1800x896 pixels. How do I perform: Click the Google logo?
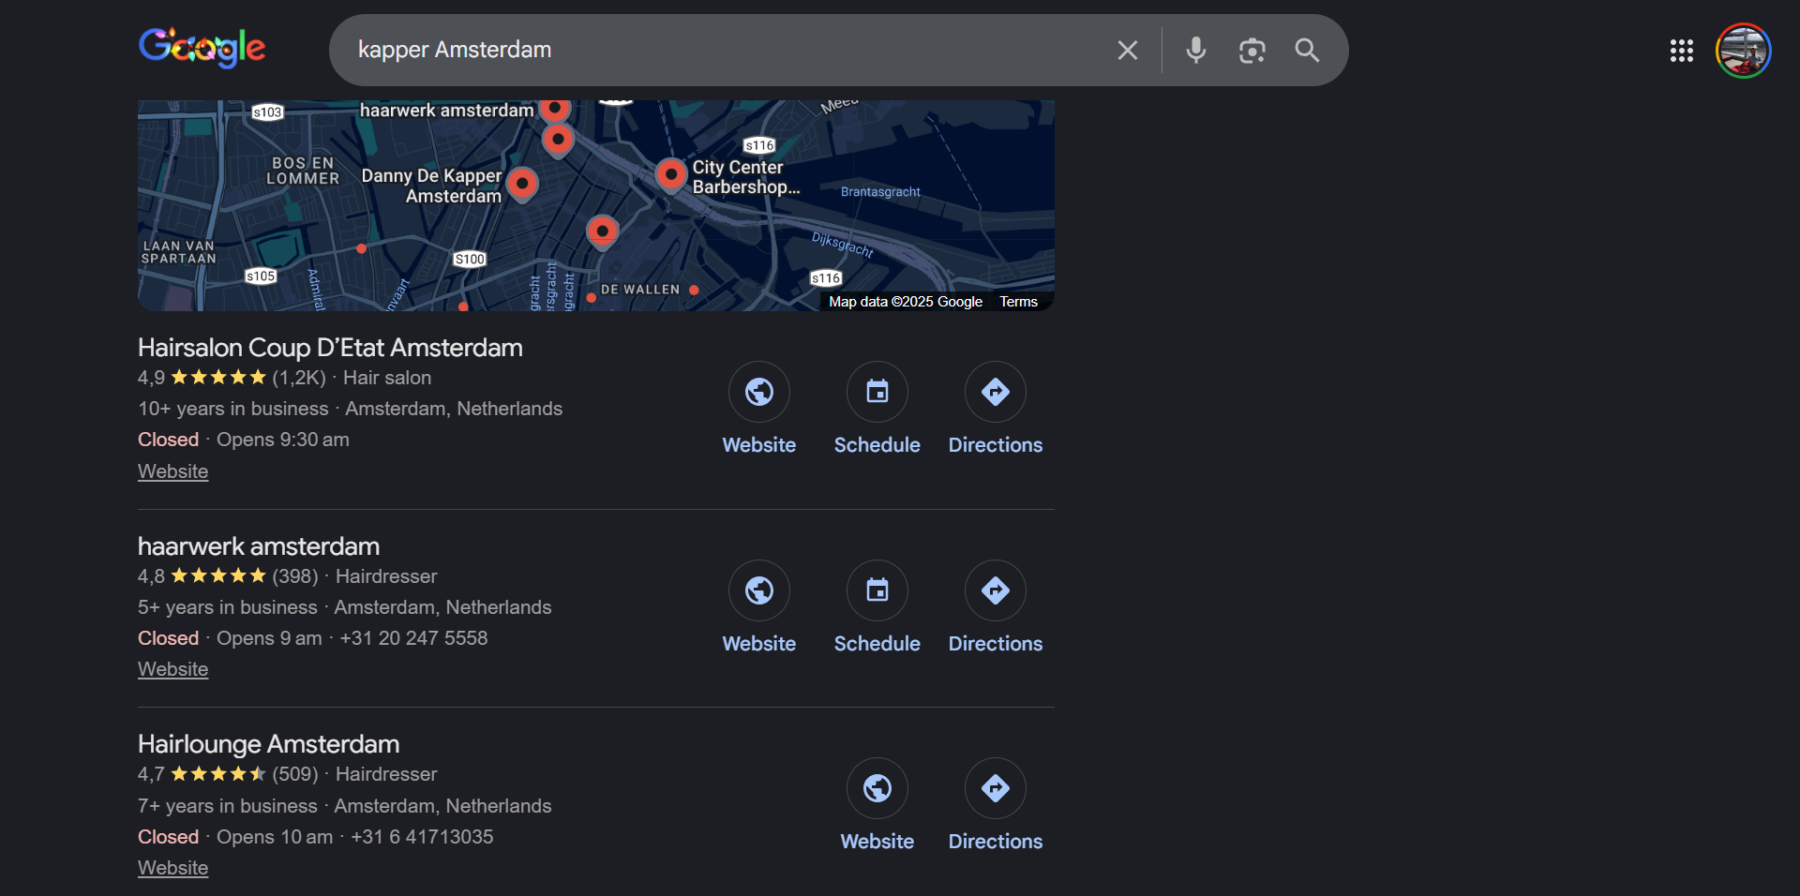tap(202, 48)
